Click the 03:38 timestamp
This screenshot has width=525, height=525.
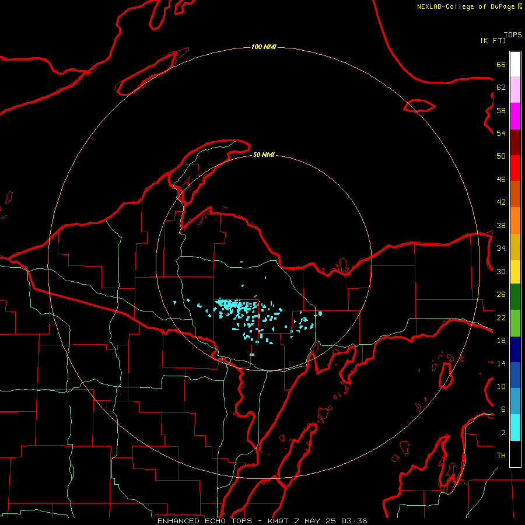[x=354, y=521]
